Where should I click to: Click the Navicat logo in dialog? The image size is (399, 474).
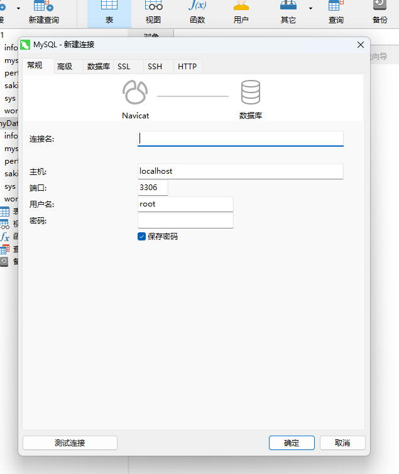pos(135,92)
